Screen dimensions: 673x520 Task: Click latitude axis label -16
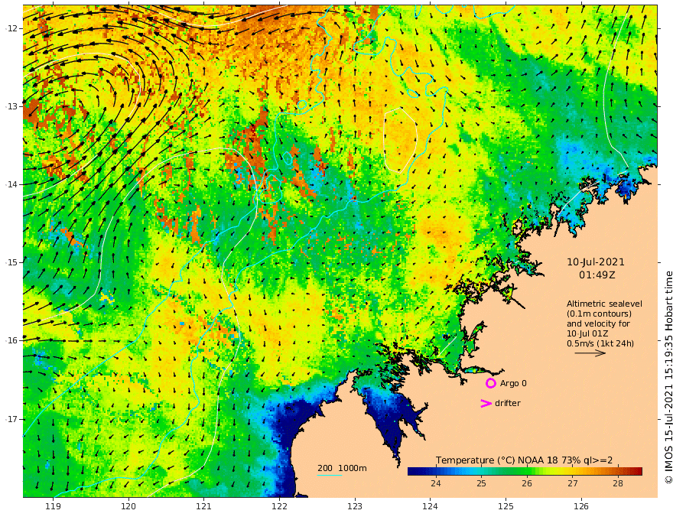coord(11,340)
